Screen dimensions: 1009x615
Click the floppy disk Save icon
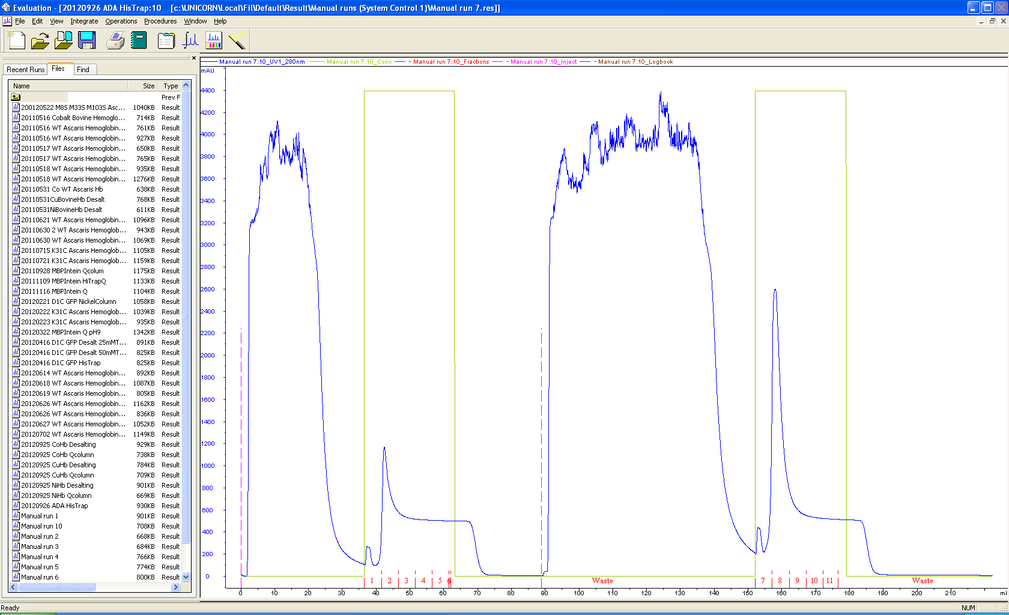tap(87, 40)
